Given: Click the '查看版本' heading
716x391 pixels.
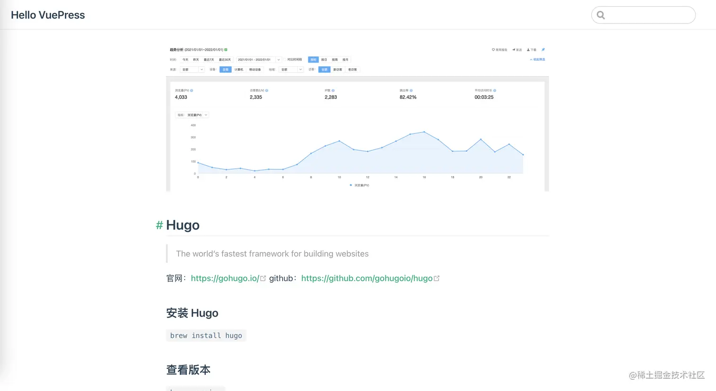Looking at the screenshot, I should (x=188, y=370).
